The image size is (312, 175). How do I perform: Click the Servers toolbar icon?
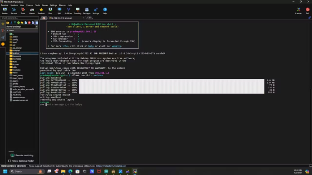pos(14,11)
